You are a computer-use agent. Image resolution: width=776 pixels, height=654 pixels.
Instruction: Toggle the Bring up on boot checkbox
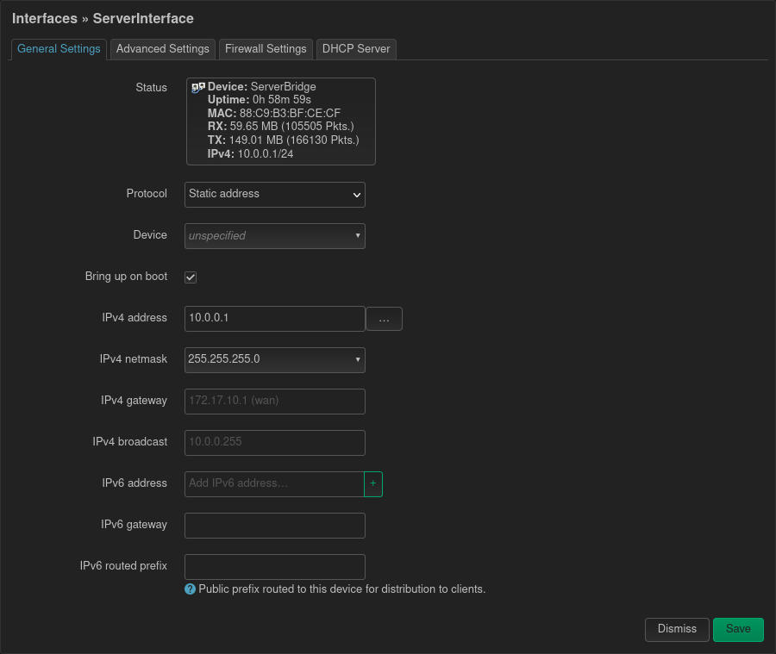(191, 277)
